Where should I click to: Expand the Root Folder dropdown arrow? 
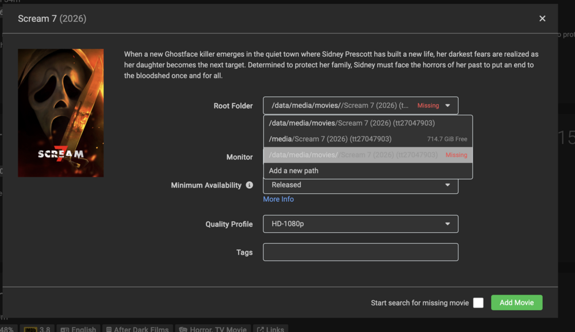[x=447, y=106]
